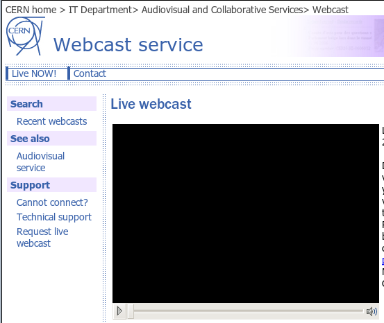Viewport: 384px width, 323px height.
Task: Open Audiovisual and Collaborative Services breadcrumb
Action: pos(222,10)
